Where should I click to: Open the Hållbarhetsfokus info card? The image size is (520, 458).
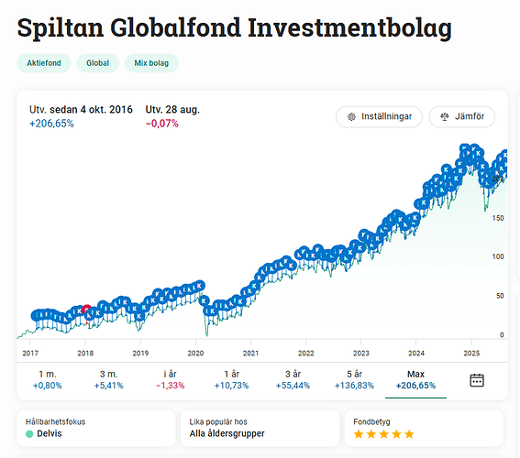(x=96, y=428)
